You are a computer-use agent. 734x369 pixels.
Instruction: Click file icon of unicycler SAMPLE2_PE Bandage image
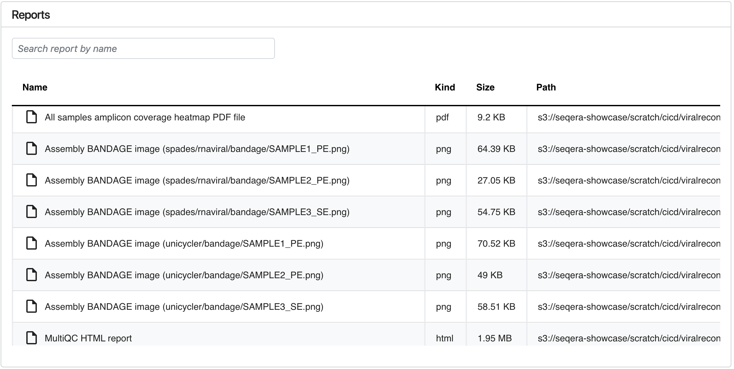(x=31, y=275)
